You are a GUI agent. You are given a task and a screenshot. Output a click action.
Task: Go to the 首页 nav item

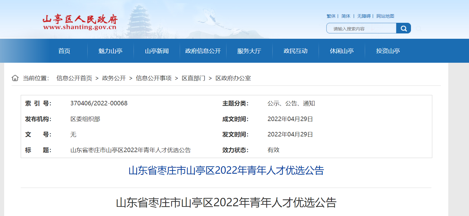pos(64,51)
